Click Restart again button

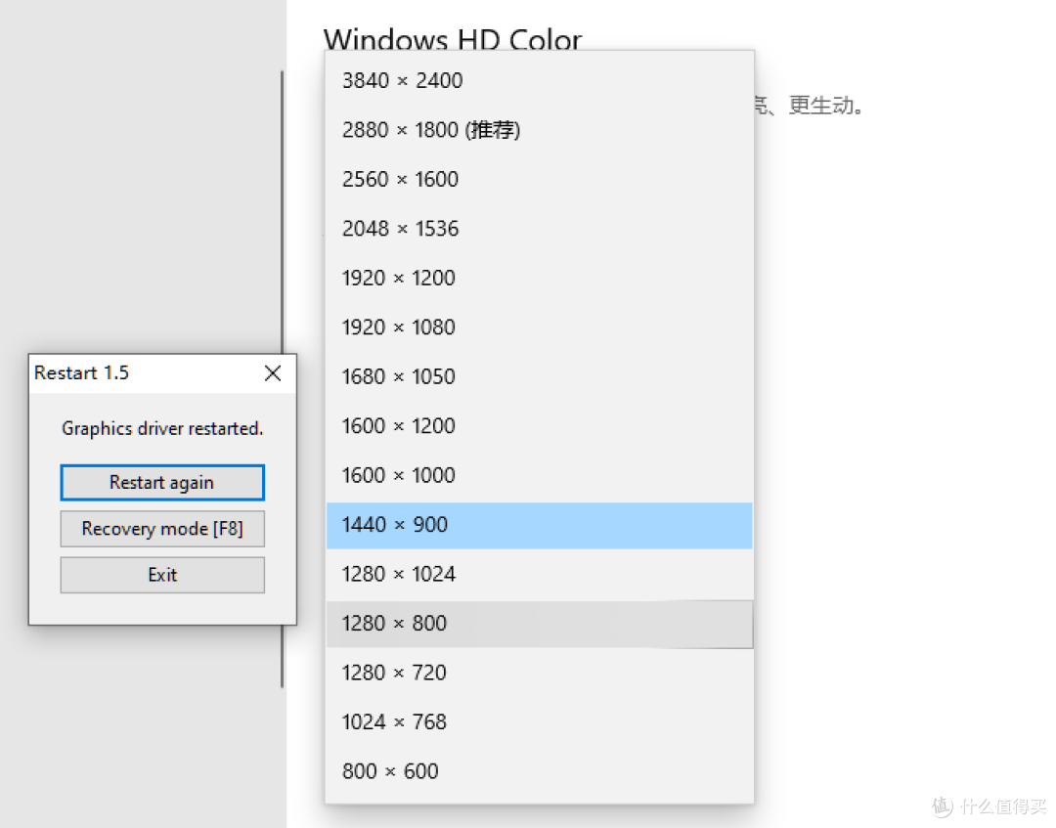click(x=162, y=483)
